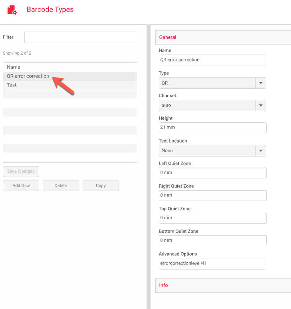Edit the Left Quiet Zone field

coord(212,173)
